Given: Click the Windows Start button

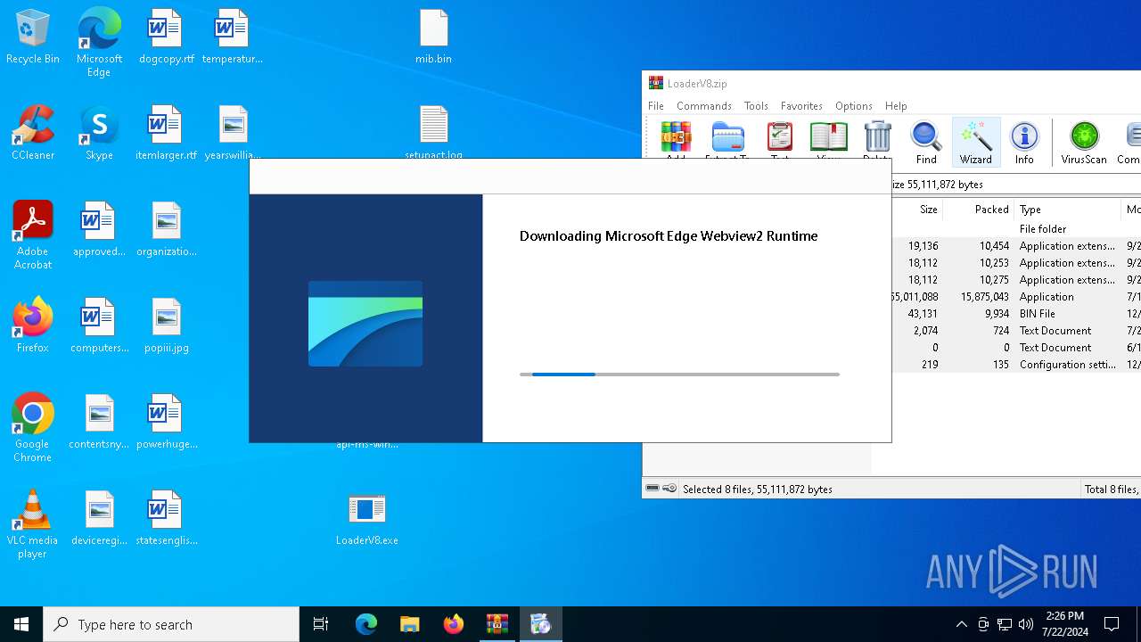Looking at the screenshot, I should tap(21, 624).
